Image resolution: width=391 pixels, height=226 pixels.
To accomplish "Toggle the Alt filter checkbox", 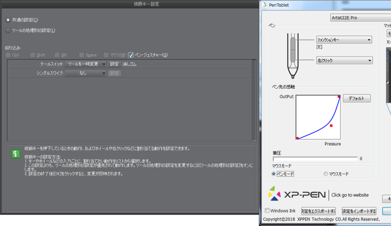I will tap(57, 55).
